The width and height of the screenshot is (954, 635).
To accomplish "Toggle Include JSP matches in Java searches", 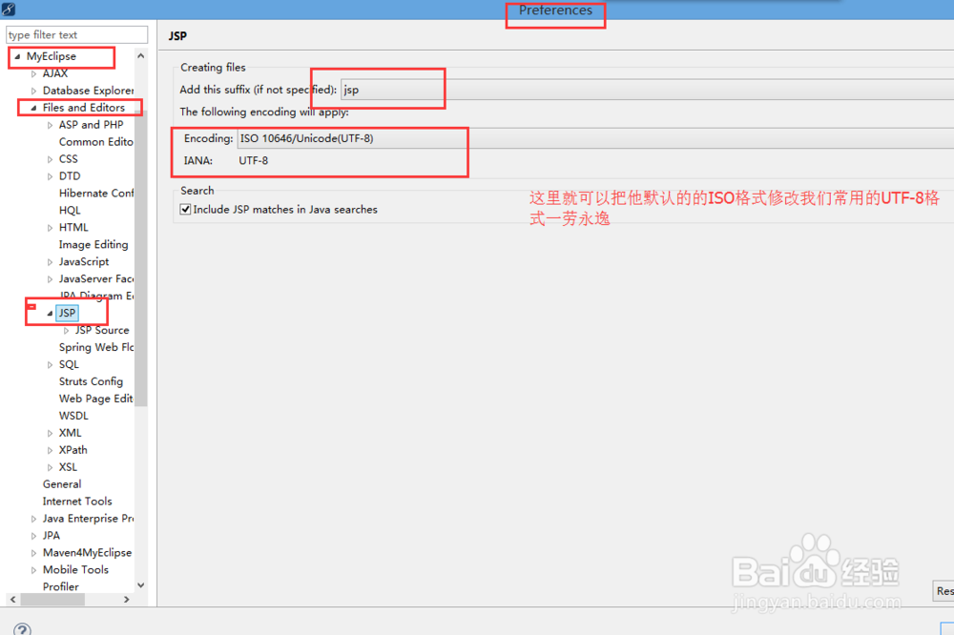I will (x=186, y=209).
